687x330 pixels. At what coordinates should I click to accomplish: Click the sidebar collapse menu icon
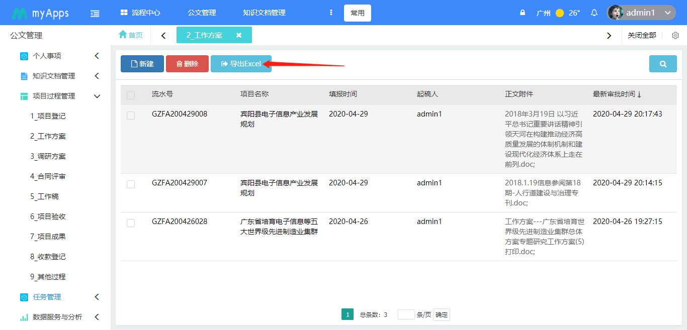tap(95, 14)
